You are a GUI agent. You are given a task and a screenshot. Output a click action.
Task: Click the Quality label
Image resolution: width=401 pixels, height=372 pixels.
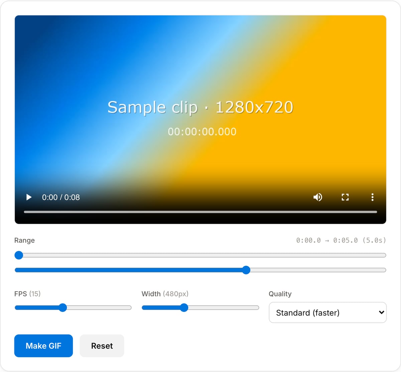[x=280, y=294]
